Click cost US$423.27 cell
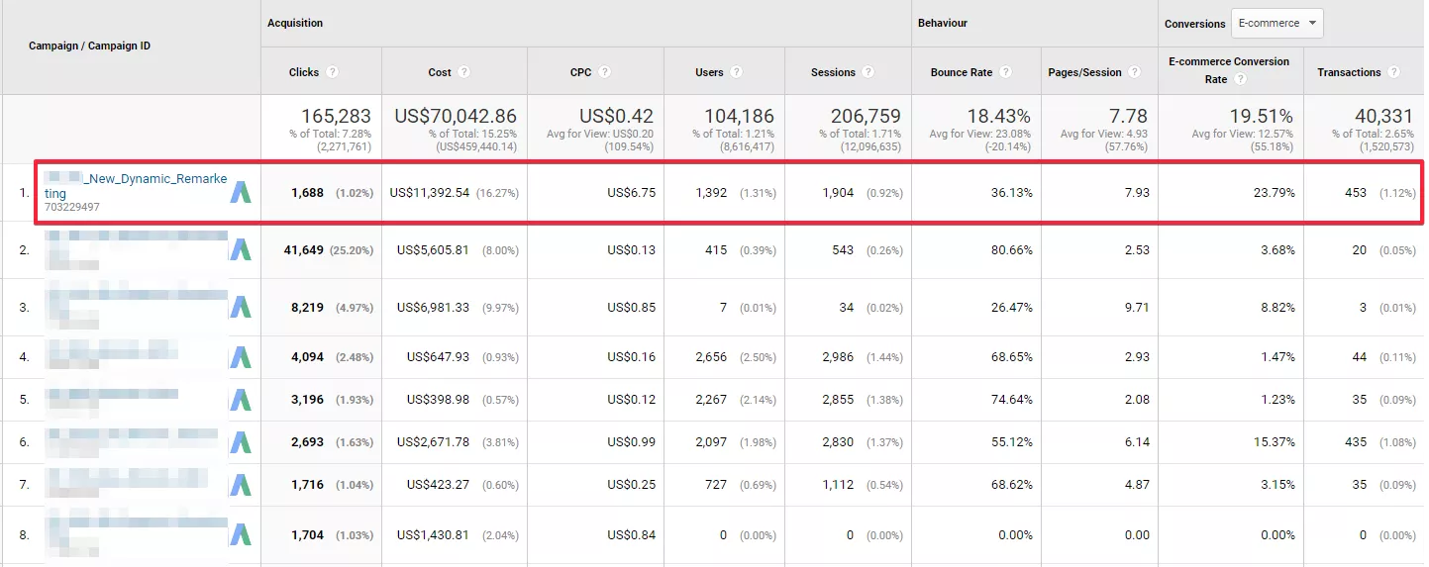1429x567 pixels. click(438, 485)
